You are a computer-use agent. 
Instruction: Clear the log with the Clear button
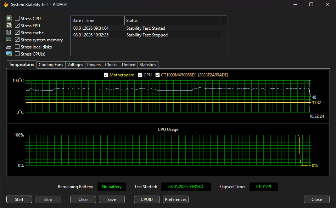[83, 200]
